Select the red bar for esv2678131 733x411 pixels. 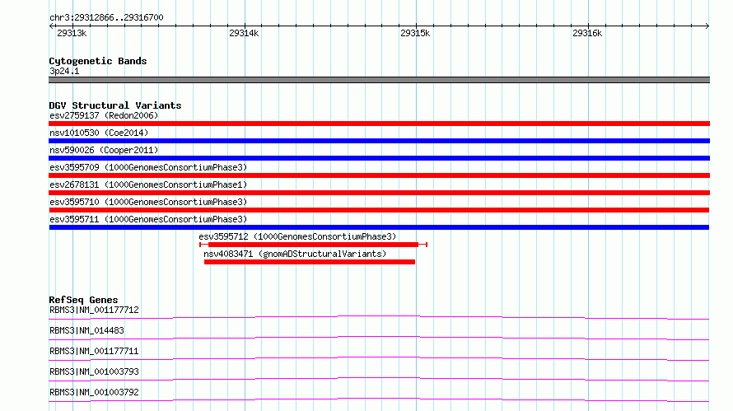coord(379,193)
